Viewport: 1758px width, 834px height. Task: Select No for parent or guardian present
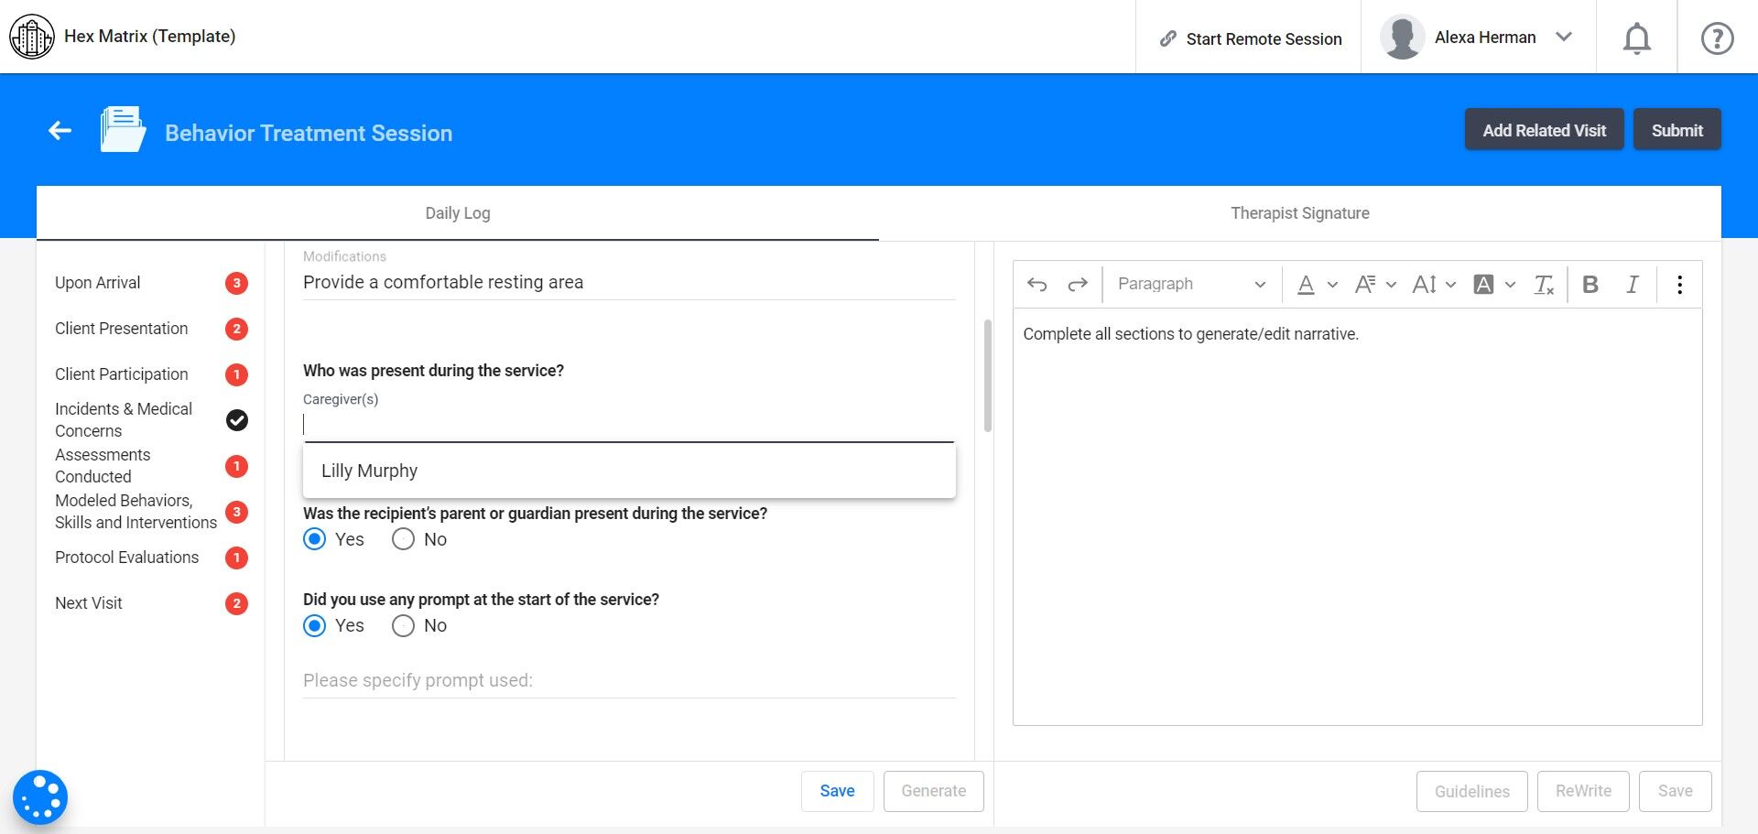[x=403, y=539]
